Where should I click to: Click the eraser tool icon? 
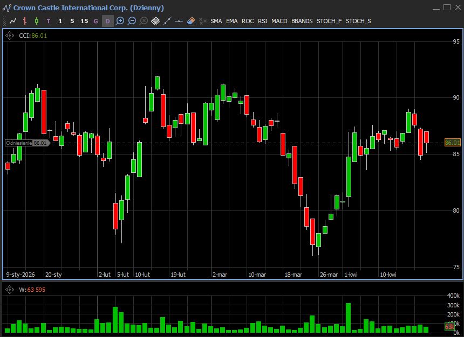(x=191, y=21)
